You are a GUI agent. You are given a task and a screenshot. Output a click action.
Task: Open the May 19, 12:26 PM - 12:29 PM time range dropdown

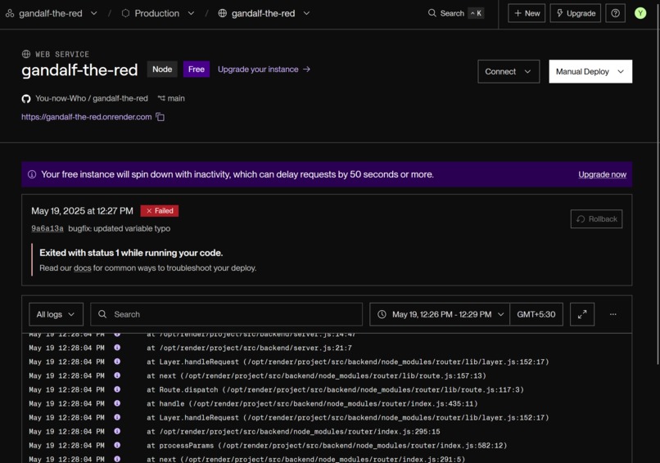tap(440, 314)
